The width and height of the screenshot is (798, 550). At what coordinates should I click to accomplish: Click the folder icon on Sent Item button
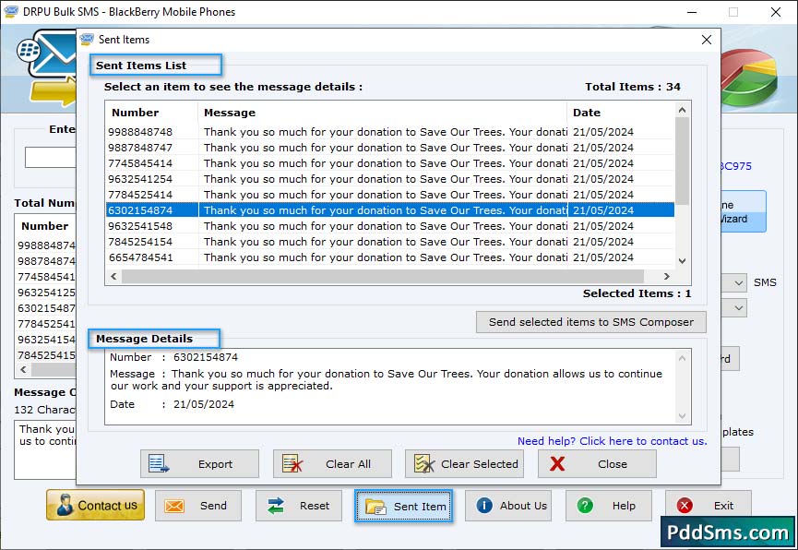pos(375,507)
